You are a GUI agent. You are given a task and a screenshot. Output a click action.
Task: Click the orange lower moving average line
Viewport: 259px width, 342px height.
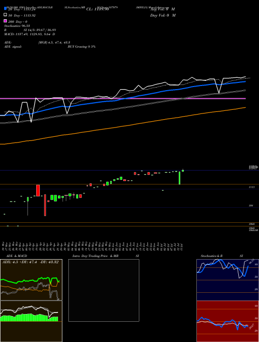[123, 126]
